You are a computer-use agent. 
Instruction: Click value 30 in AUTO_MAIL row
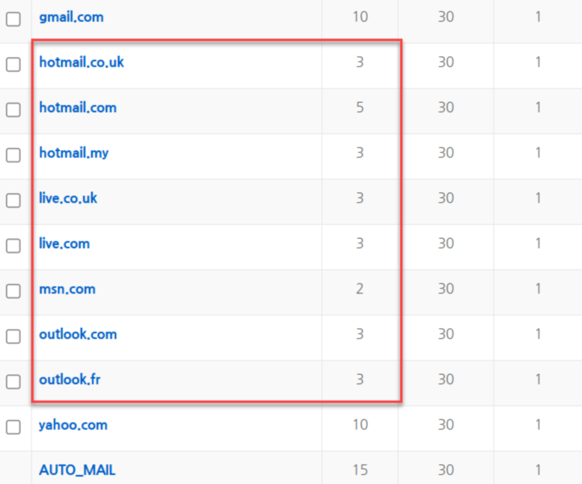point(446,470)
